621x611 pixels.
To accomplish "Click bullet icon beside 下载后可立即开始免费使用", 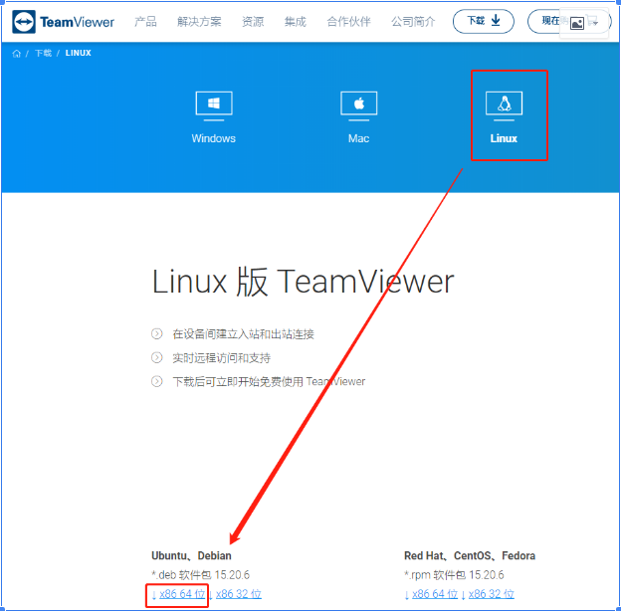I will tap(157, 381).
